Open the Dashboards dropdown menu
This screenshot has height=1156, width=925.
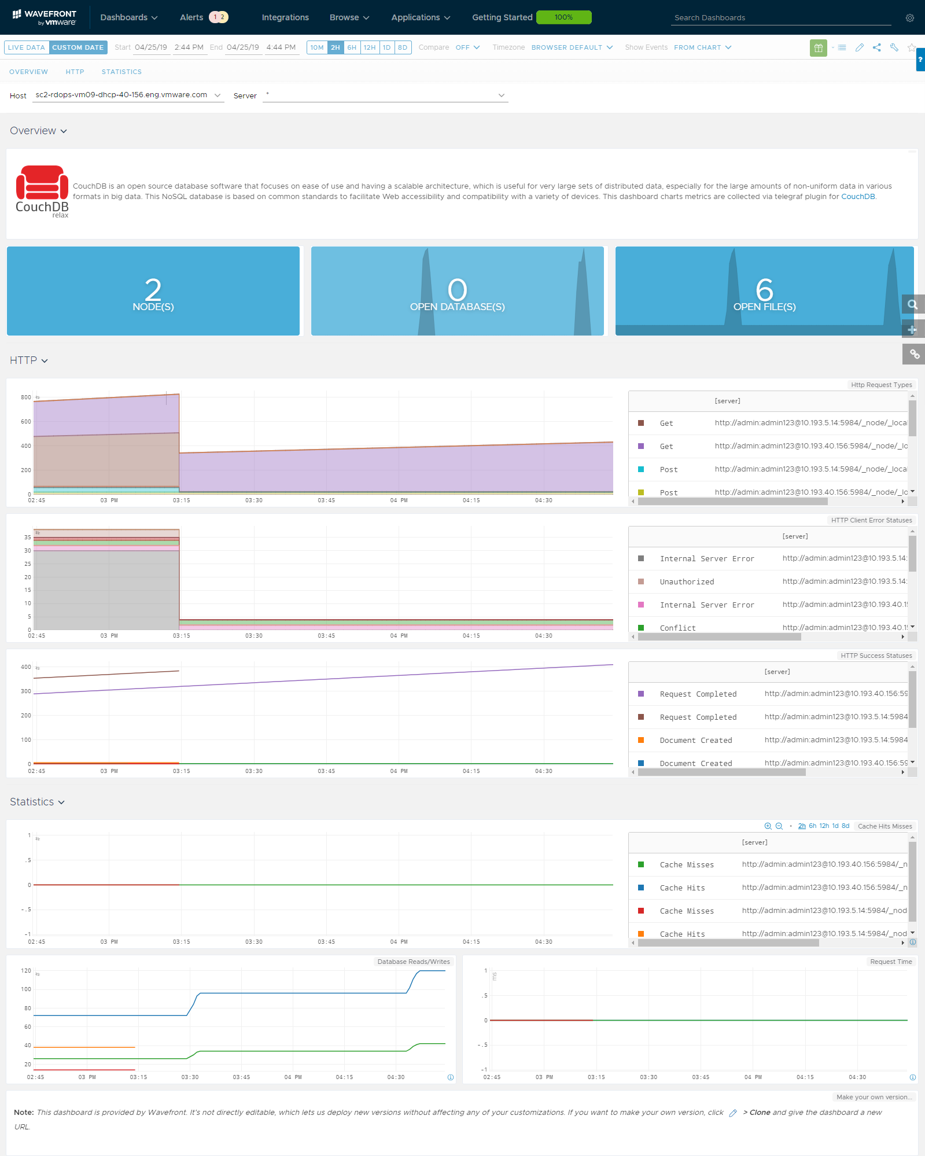(129, 17)
